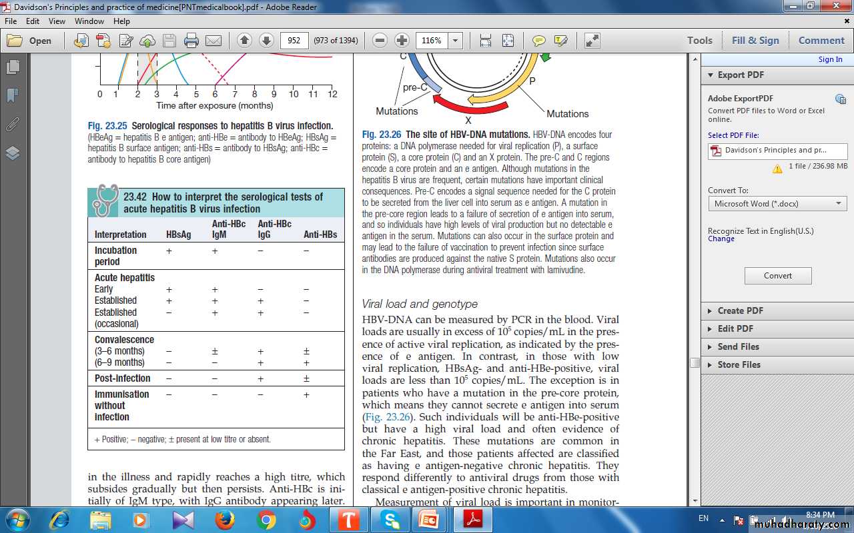
Task: Add a sticky note comment
Action: point(538,41)
